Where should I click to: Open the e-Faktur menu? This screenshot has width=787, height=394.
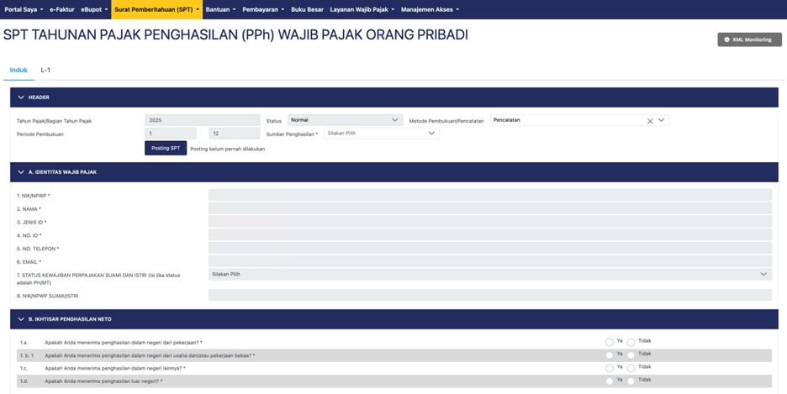(61, 9)
